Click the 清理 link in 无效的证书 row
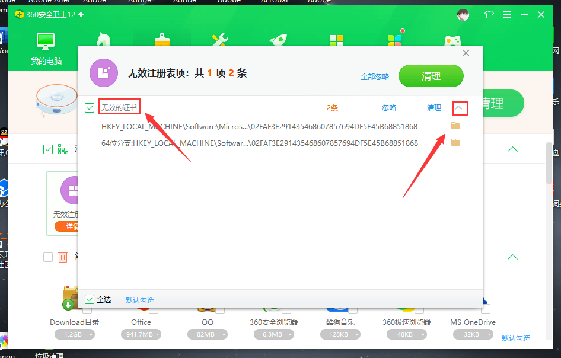The image size is (561, 358). click(434, 108)
